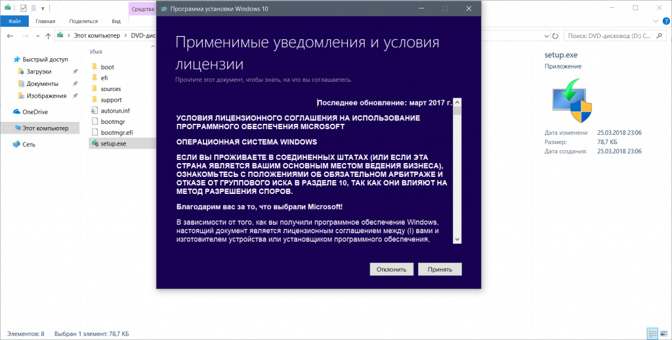The image size is (672, 340).
Task: Switch to the Главная ribbon tab
Action: pos(45,21)
